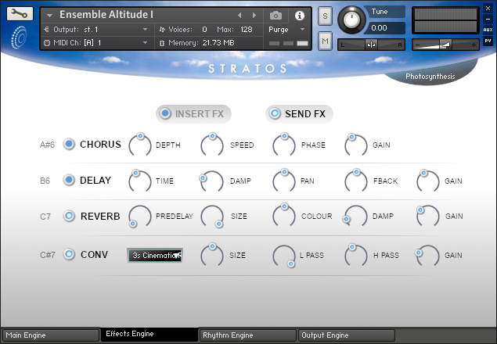The width and height of the screenshot is (497, 344).
Task: Click the Conv GAIN knob
Action: coord(428,256)
